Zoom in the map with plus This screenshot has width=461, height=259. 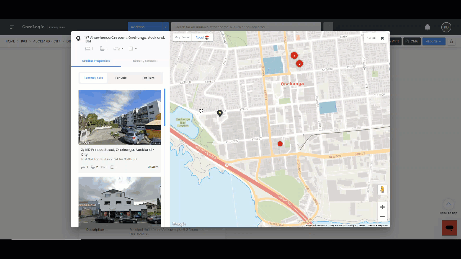(x=382, y=207)
